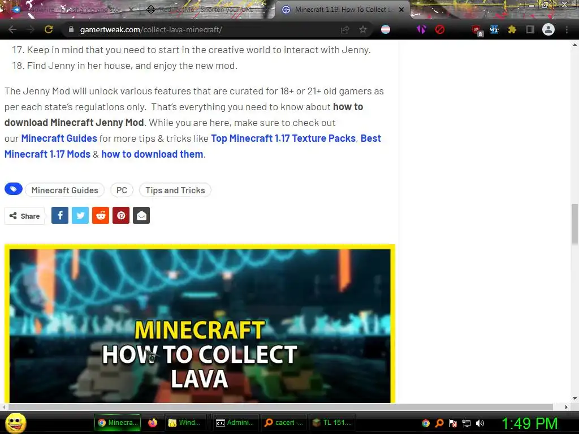579x434 pixels.
Task: Open the volume speaker tray icon
Action: 479,423
